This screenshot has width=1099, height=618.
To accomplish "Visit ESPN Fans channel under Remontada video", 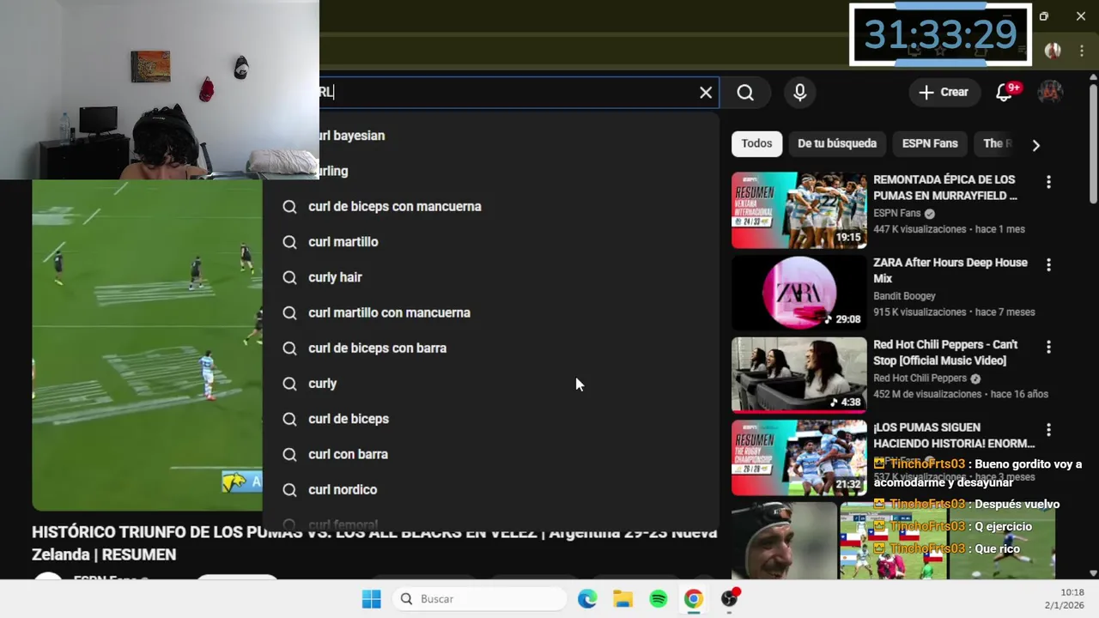I will [x=896, y=213].
